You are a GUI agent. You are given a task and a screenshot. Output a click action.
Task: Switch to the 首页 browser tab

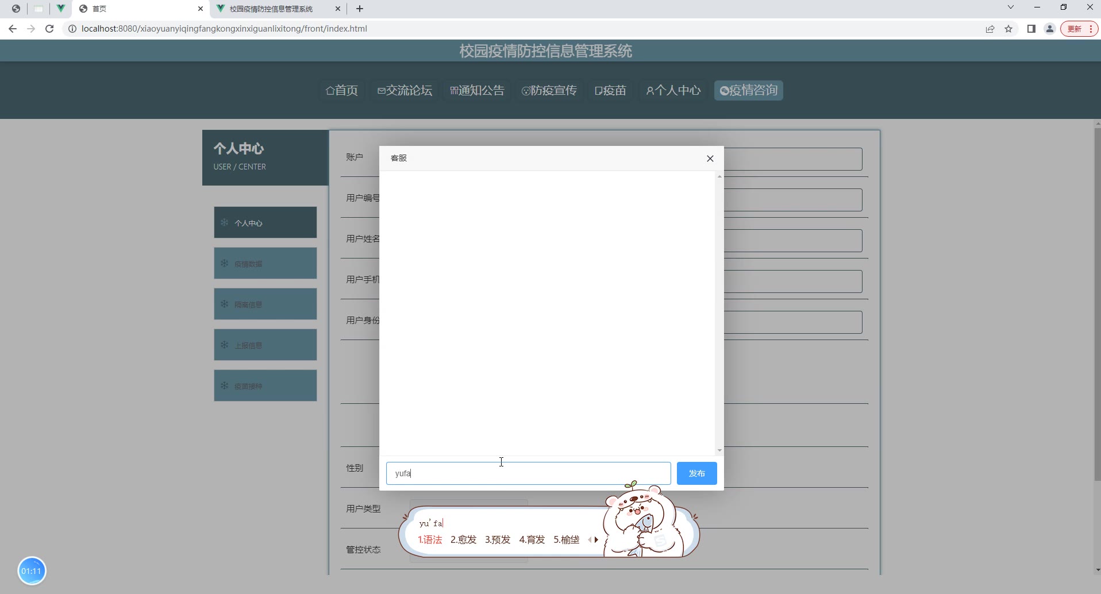coord(141,9)
